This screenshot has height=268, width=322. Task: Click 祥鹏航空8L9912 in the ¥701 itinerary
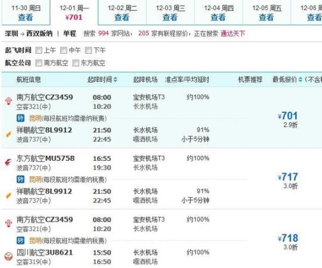[x=44, y=130]
